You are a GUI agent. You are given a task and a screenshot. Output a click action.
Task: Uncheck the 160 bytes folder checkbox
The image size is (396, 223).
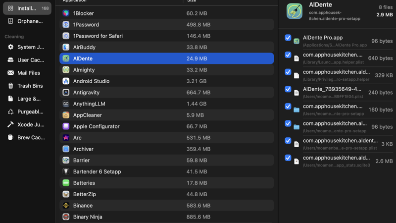[288, 106]
